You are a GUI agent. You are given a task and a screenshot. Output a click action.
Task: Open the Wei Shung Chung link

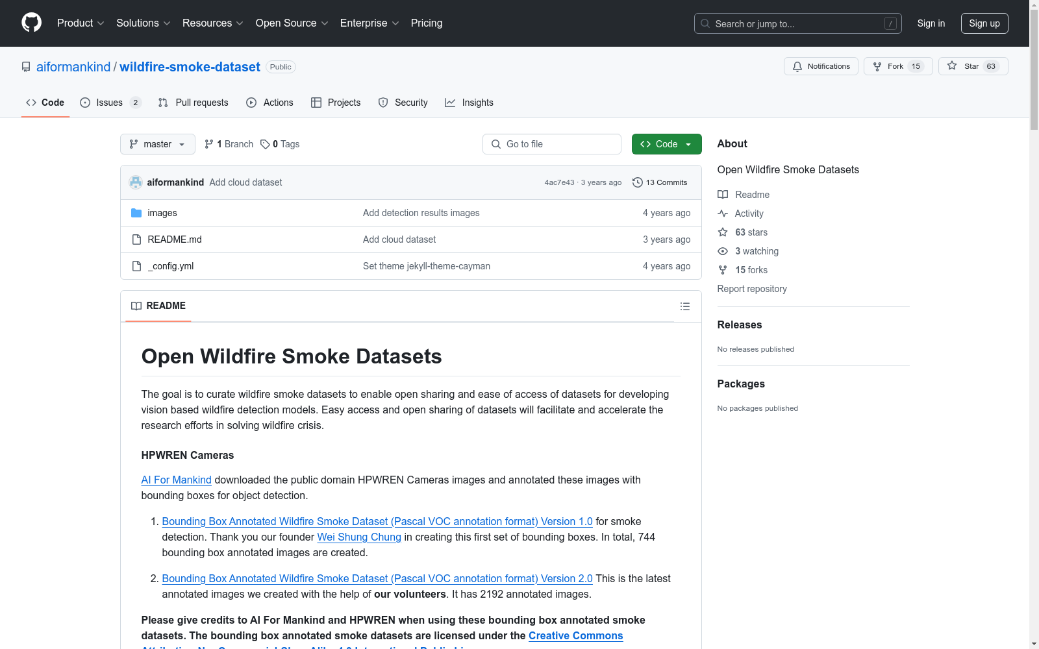click(359, 537)
